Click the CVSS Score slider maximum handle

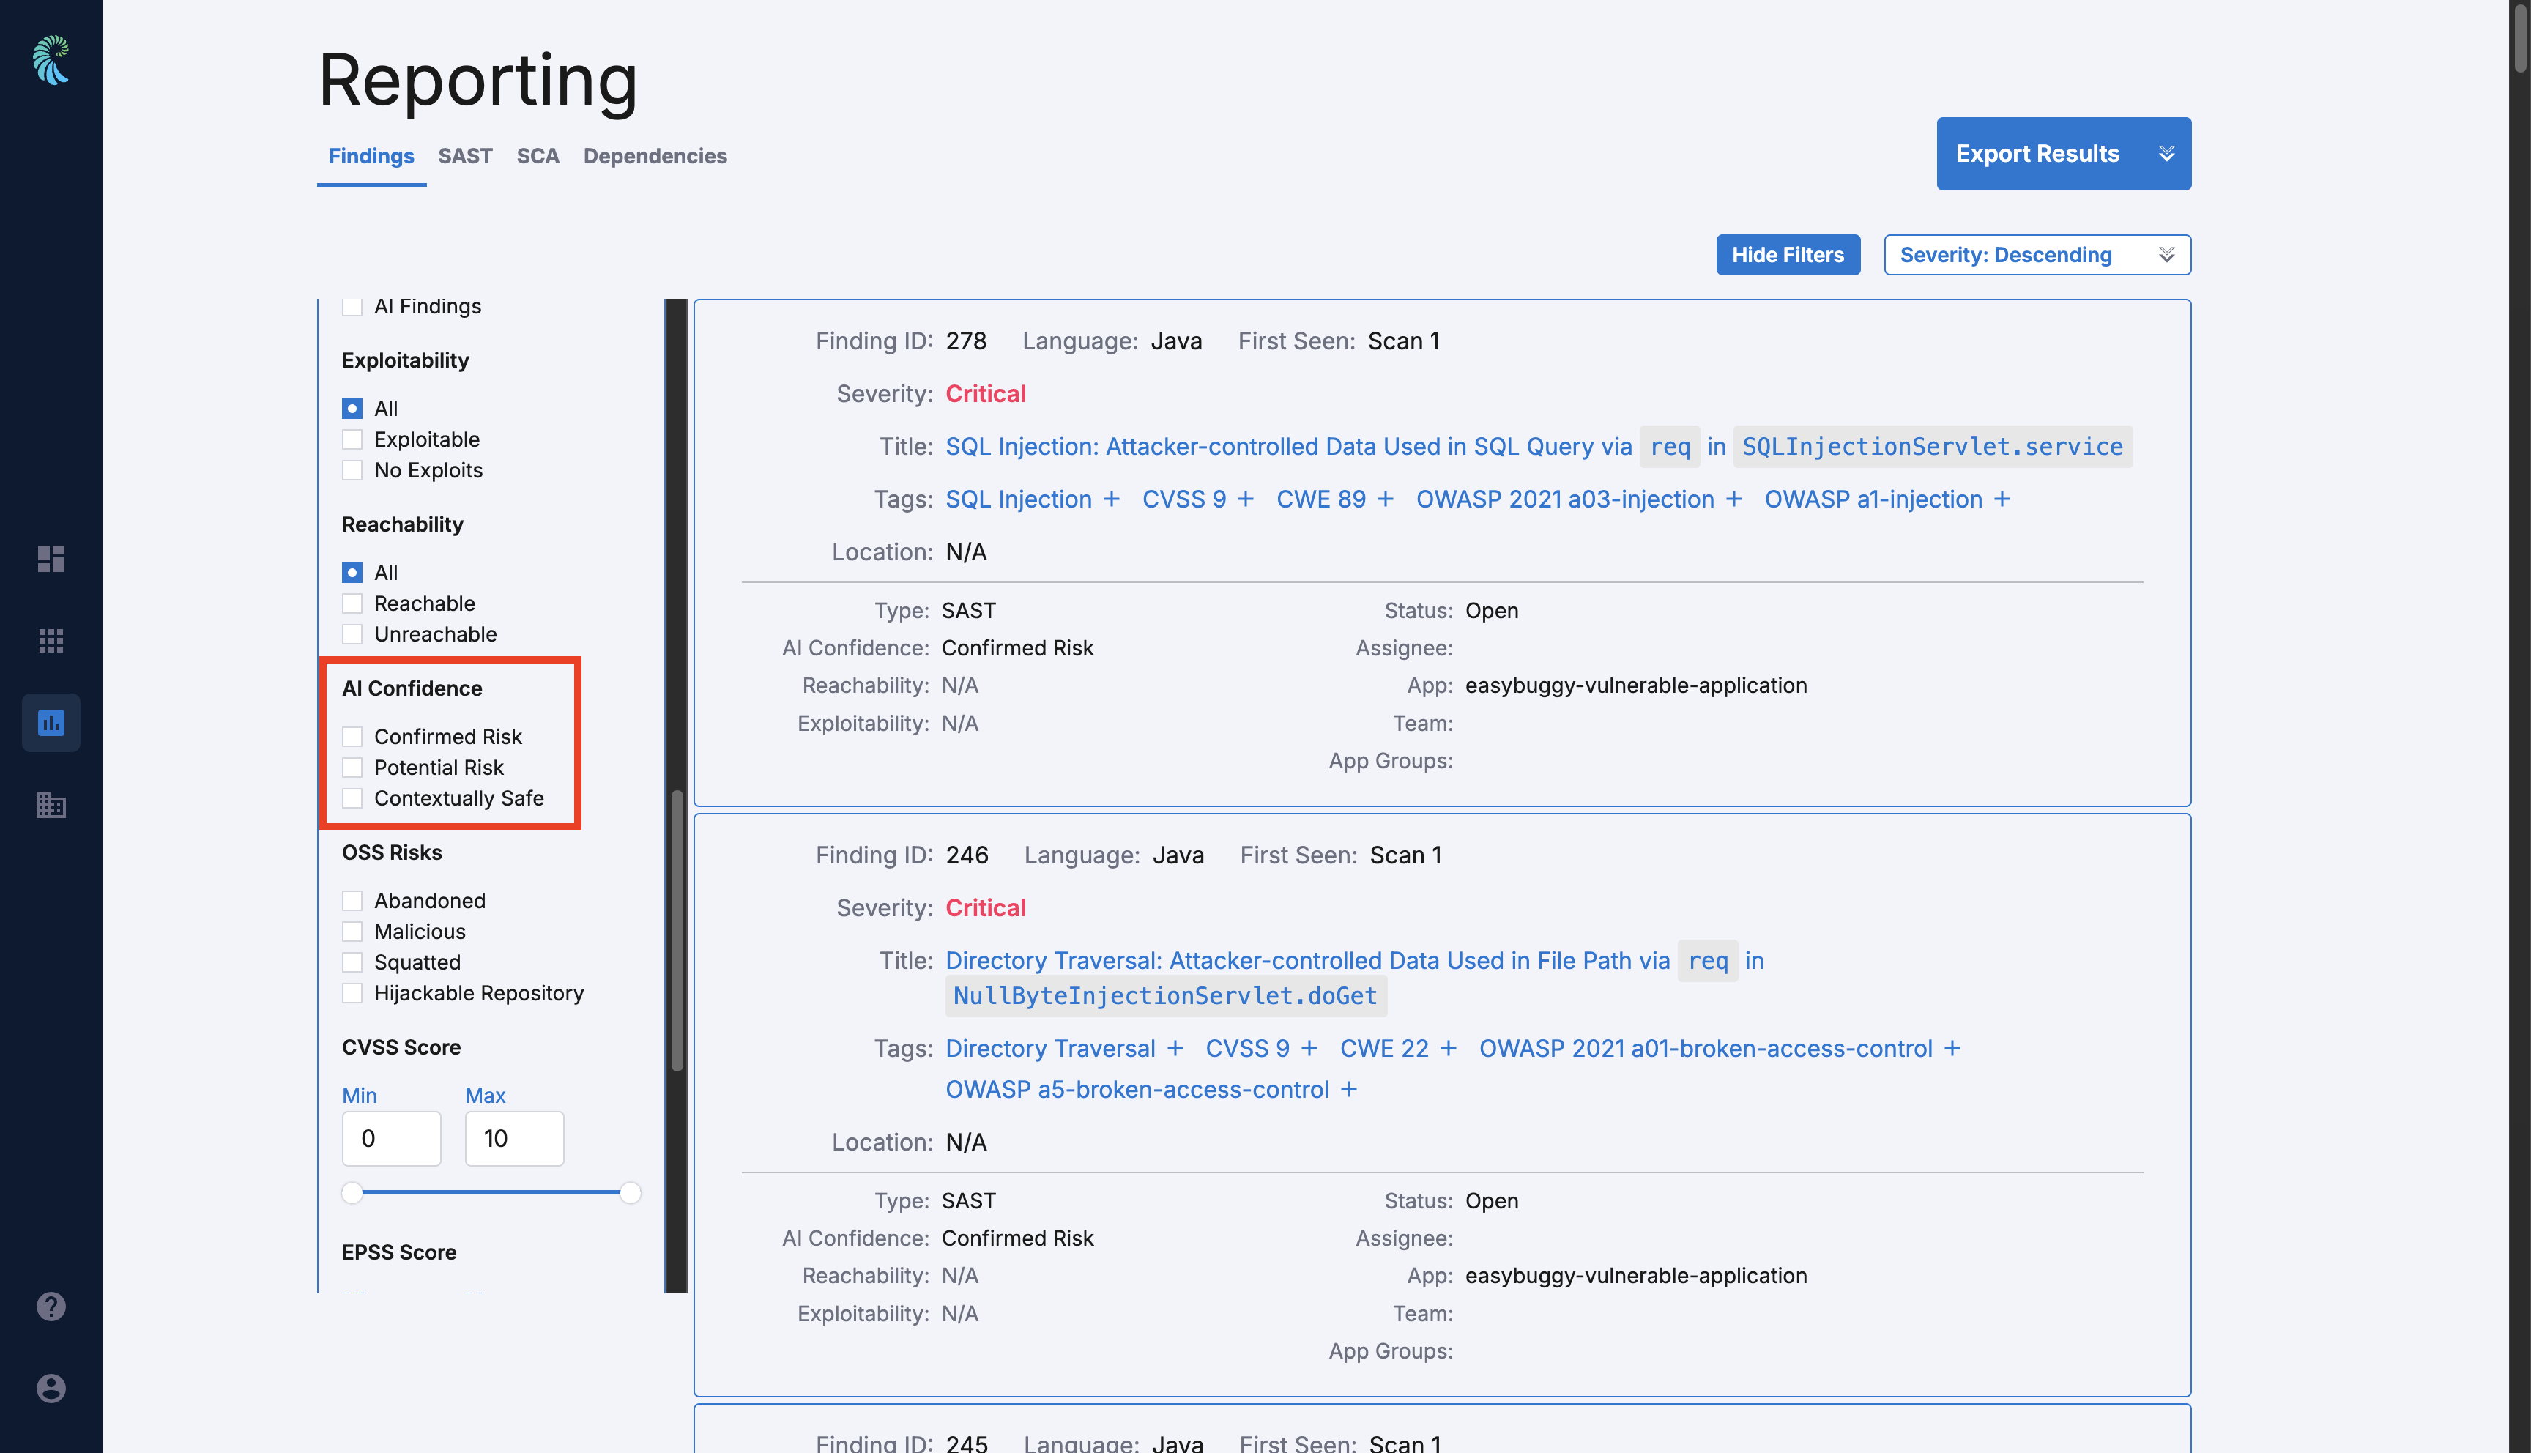(x=631, y=1192)
